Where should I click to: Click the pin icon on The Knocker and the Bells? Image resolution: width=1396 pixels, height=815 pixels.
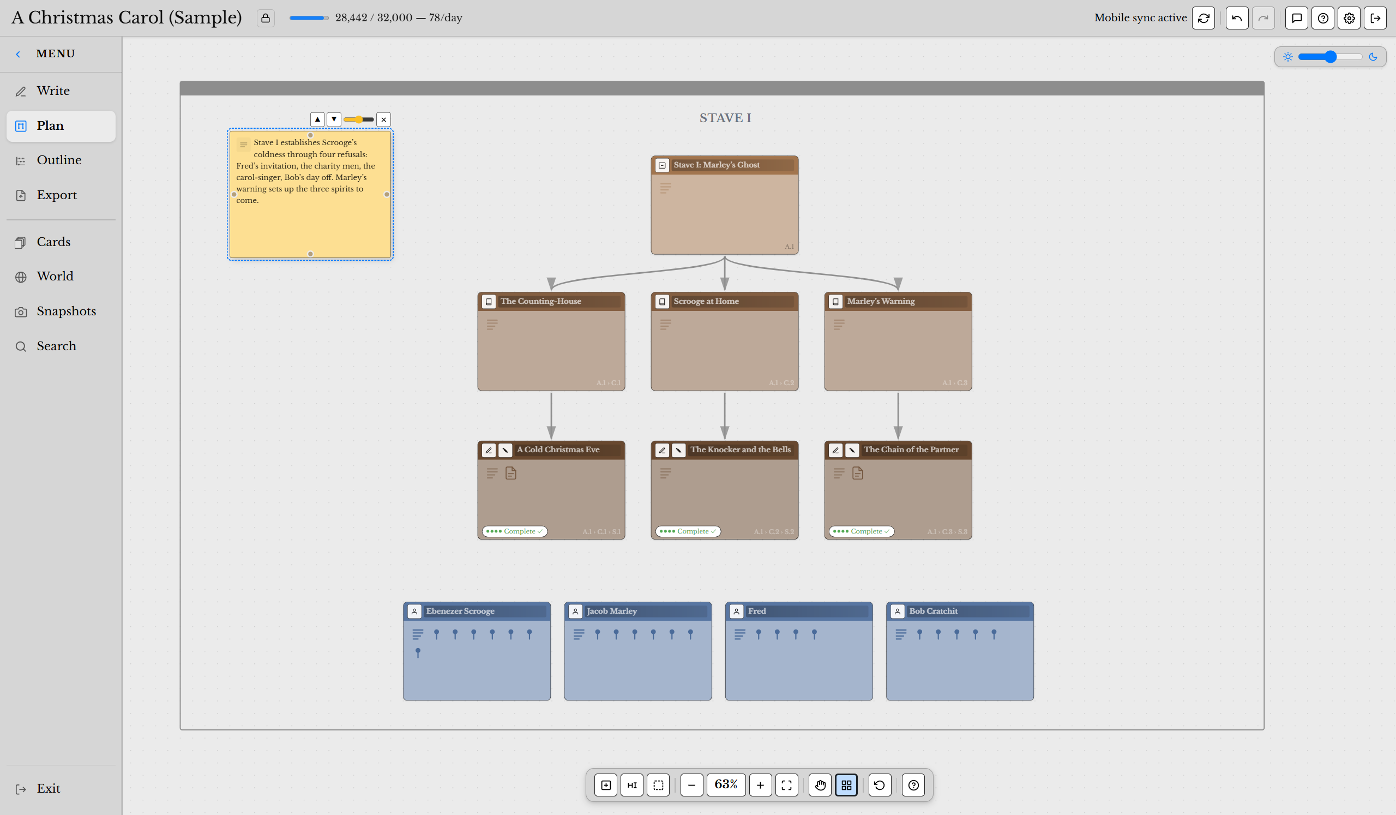(x=678, y=450)
